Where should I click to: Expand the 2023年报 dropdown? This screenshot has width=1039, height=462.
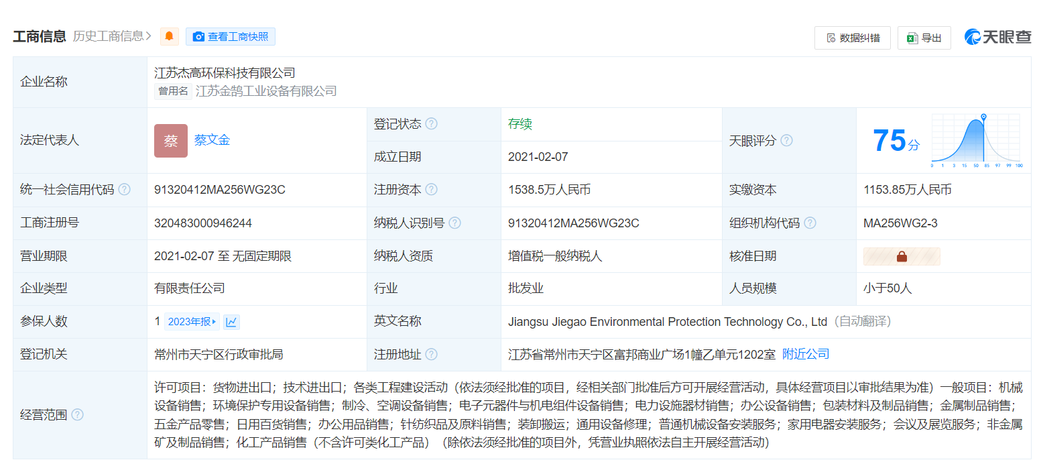coord(192,322)
